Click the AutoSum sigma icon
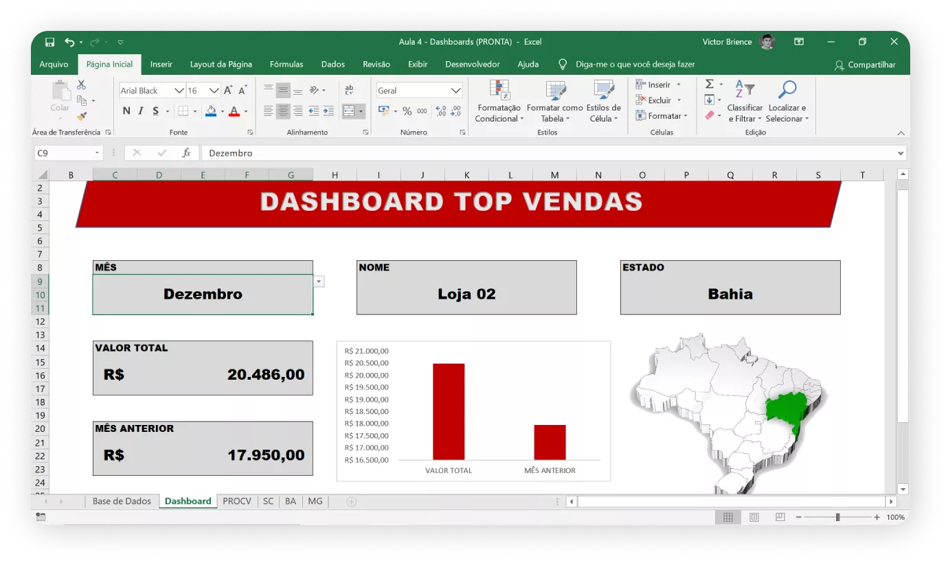948x563 pixels. (710, 84)
